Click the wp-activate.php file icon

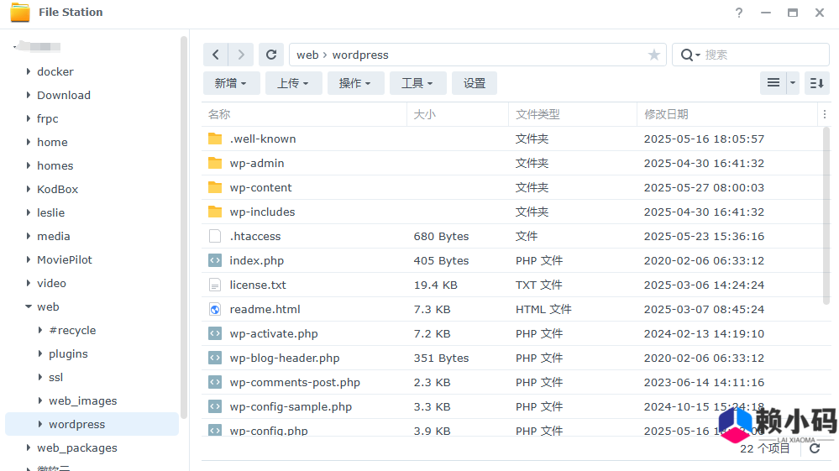tap(215, 333)
